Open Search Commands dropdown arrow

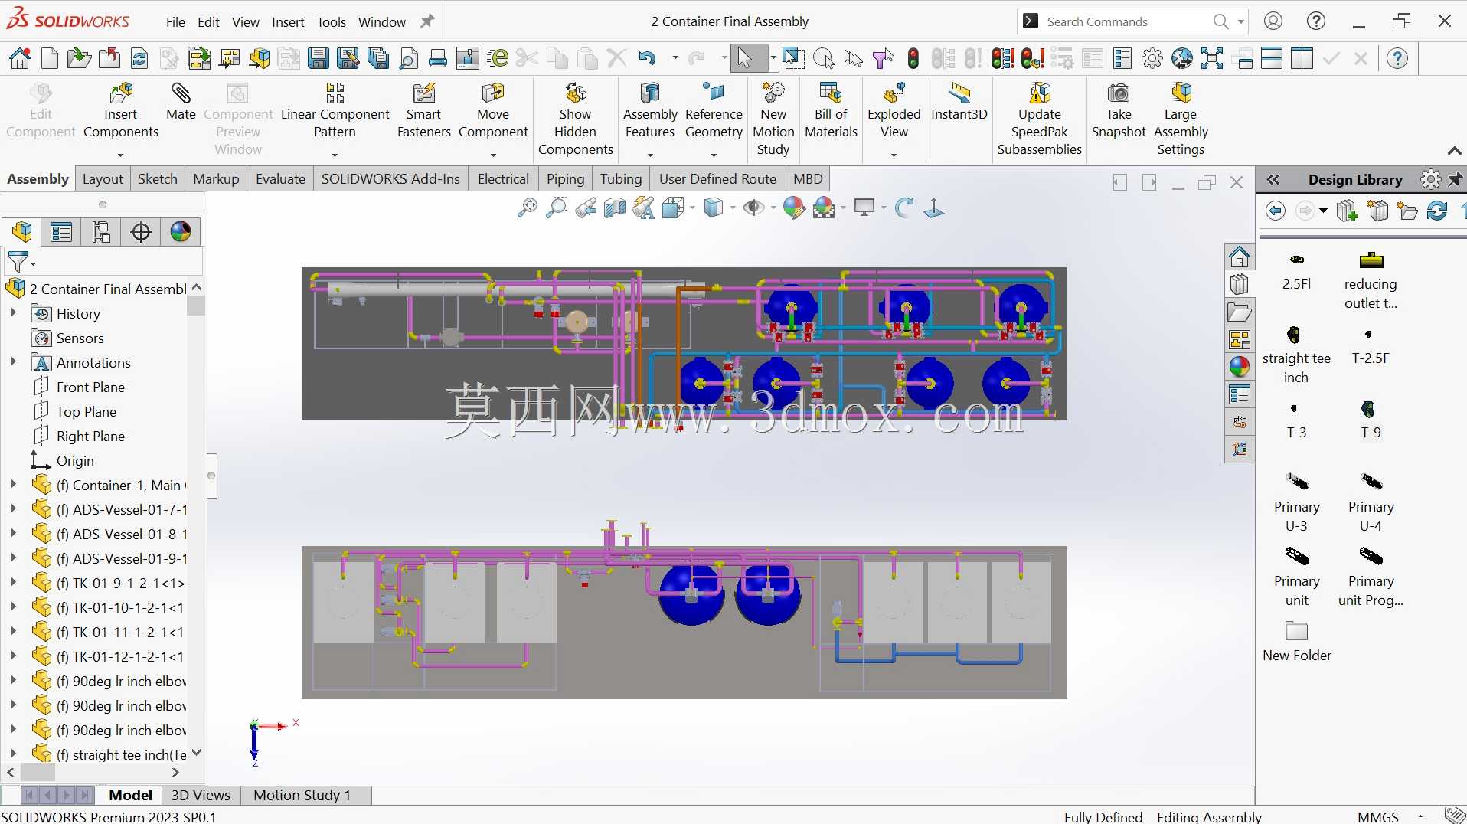pos(1240,21)
